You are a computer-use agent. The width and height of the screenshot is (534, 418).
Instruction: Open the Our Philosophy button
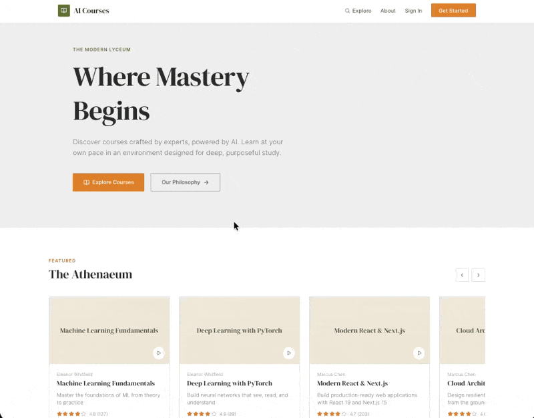[x=186, y=182]
